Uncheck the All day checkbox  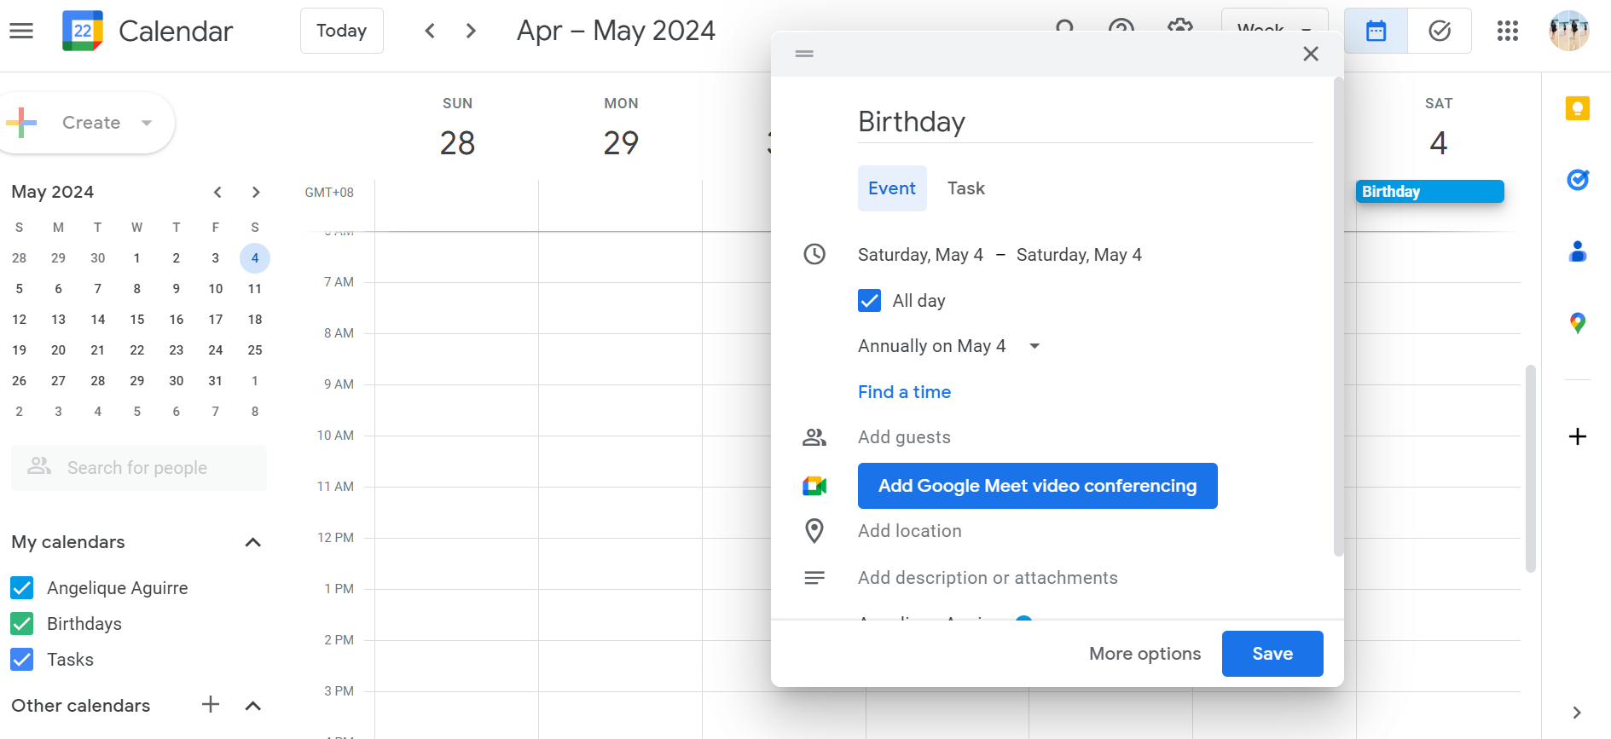[869, 301]
